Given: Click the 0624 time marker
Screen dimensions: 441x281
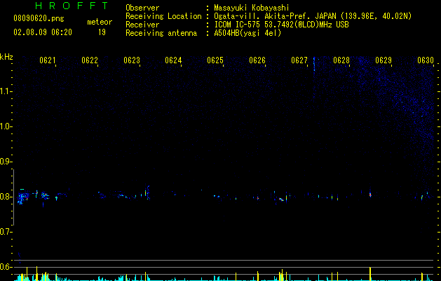Looking at the screenshot, I should [173, 60].
